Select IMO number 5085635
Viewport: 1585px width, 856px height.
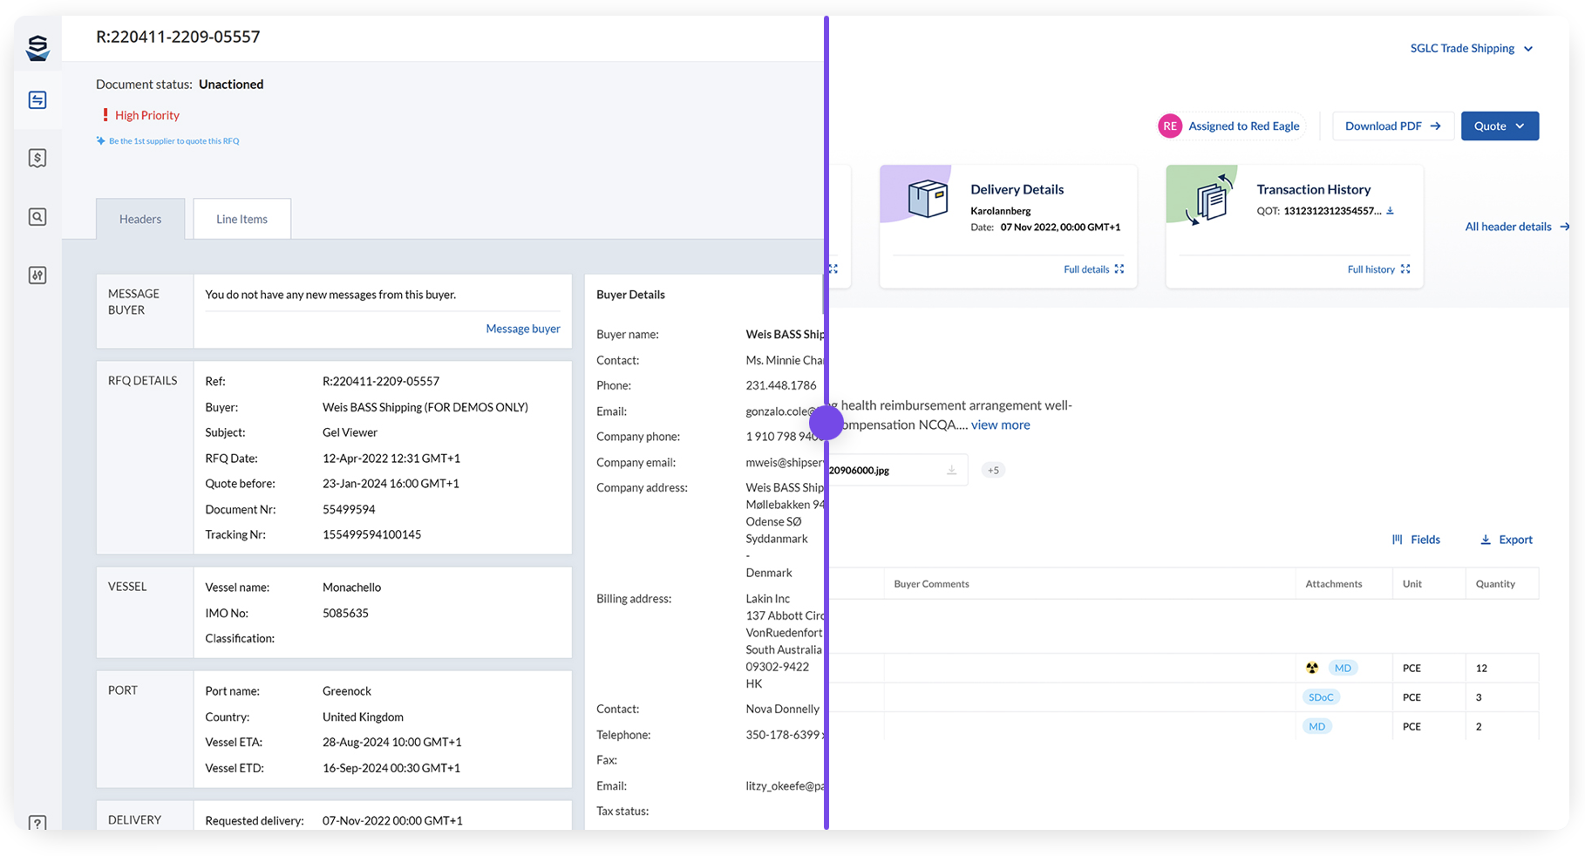[345, 613]
